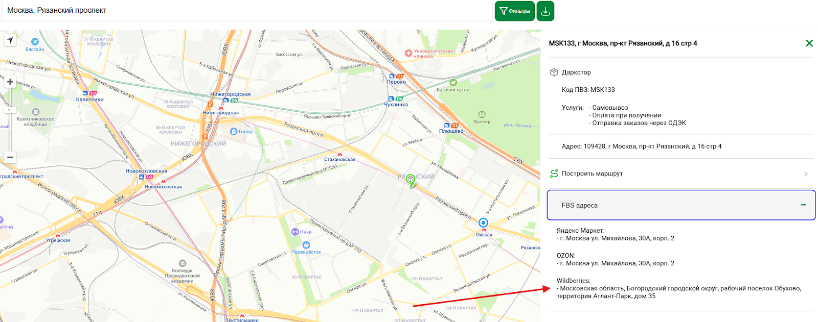
Task: Click the address search field Москва, Рязанский проспект
Action: 247,11
